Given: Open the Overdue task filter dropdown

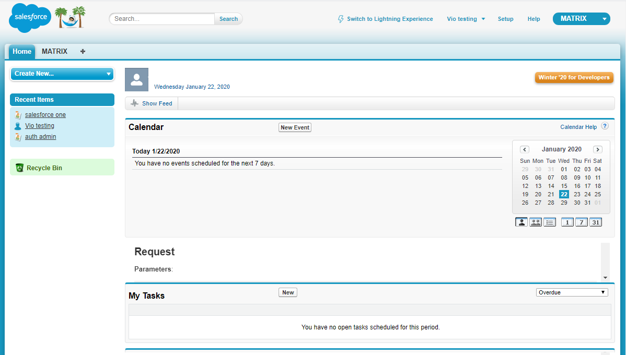Looking at the screenshot, I should [572, 292].
